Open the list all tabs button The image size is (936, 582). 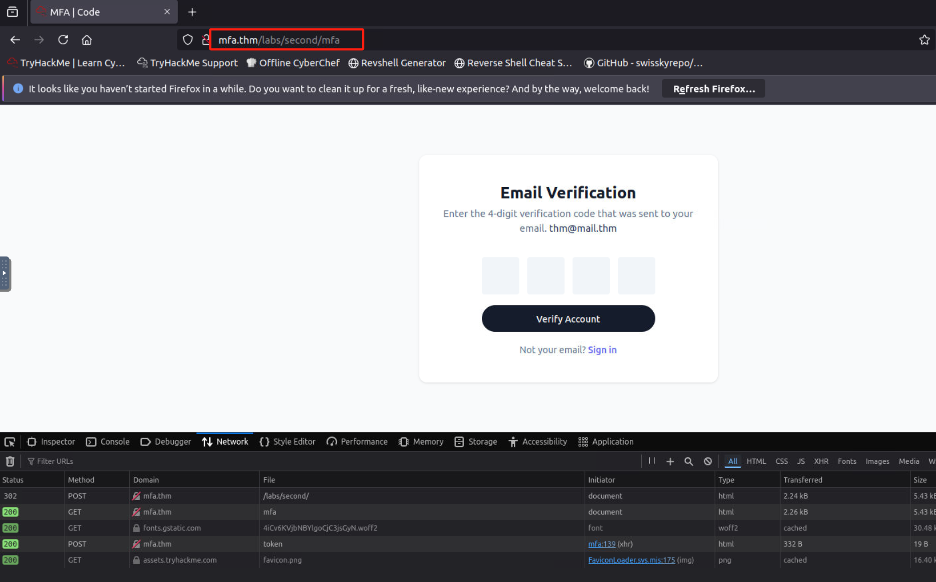pos(12,12)
